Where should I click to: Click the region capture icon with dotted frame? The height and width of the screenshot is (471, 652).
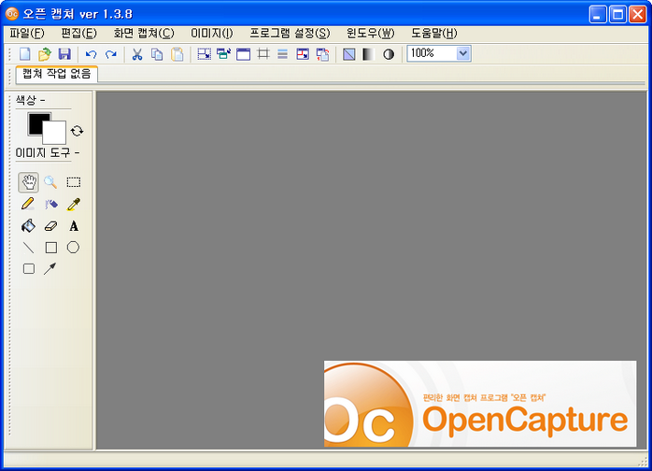click(x=204, y=54)
